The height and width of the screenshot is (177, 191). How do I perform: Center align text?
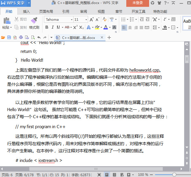point(130,28)
